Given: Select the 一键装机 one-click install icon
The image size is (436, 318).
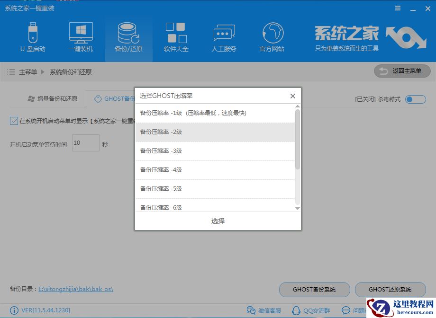Looking at the screenshot, I should (x=80, y=35).
